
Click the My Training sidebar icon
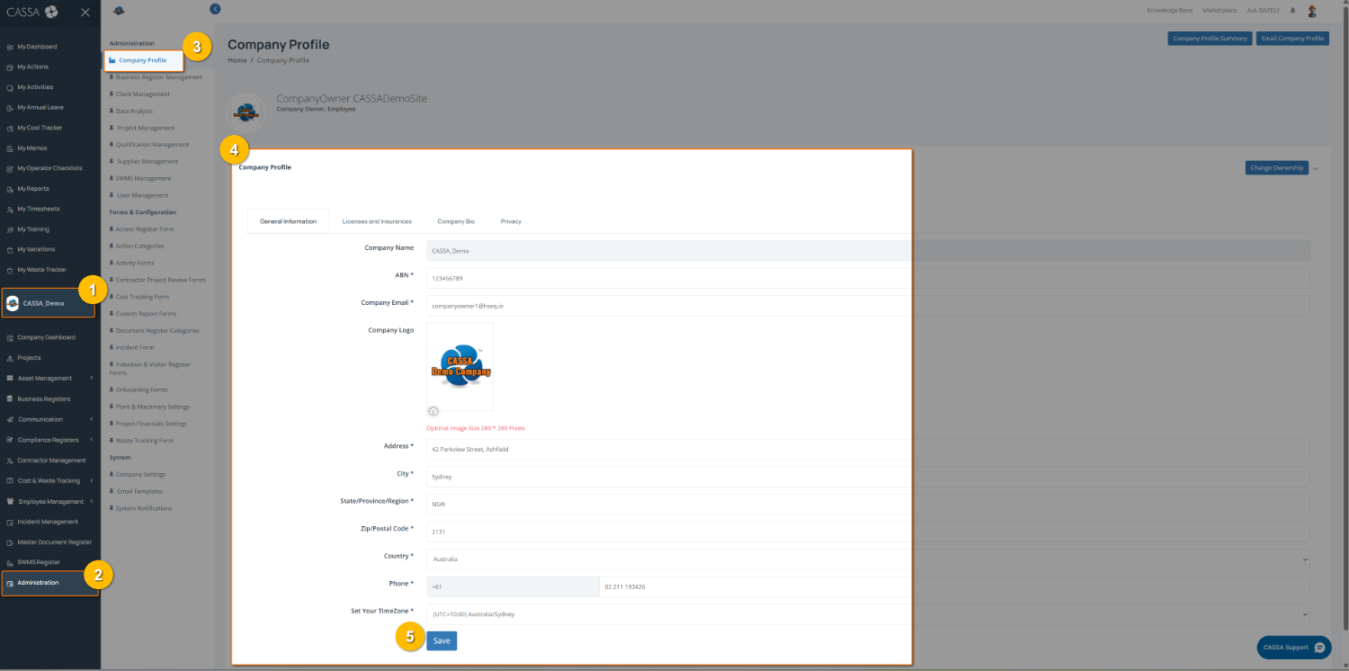10,229
